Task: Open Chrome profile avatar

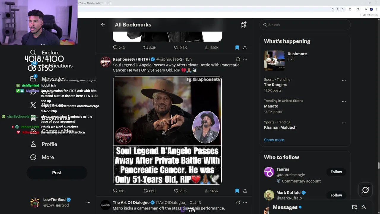Action: point(371,9)
